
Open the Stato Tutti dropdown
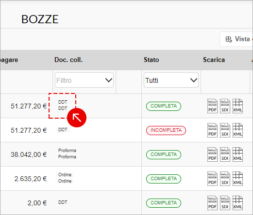(x=171, y=80)
